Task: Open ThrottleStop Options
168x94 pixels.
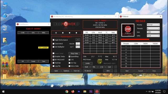Action: click(66, 71)
